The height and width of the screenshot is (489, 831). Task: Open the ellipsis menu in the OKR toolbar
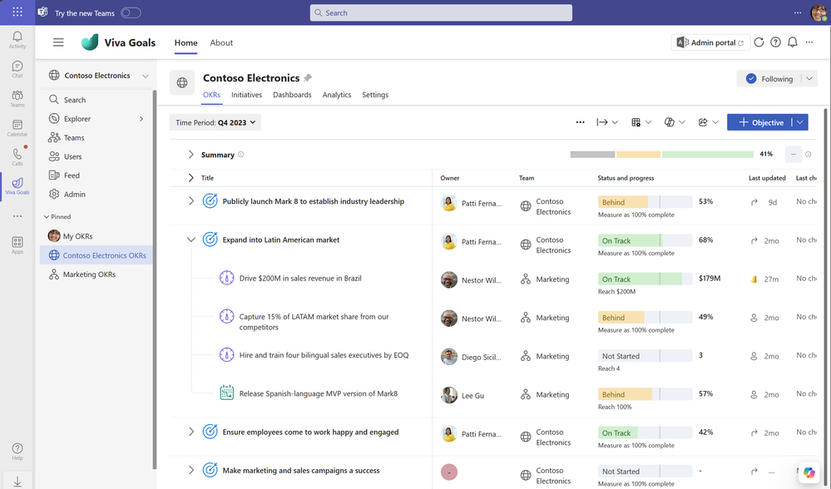[581, 122]
